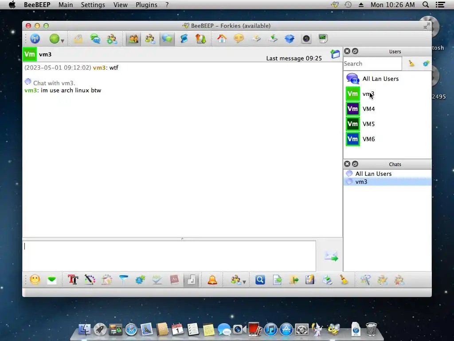The height and width of the screenshot is (341, 454).
Task: Float the Users panel with detach button
Action: pyautogui.click(x=355, y=52)
